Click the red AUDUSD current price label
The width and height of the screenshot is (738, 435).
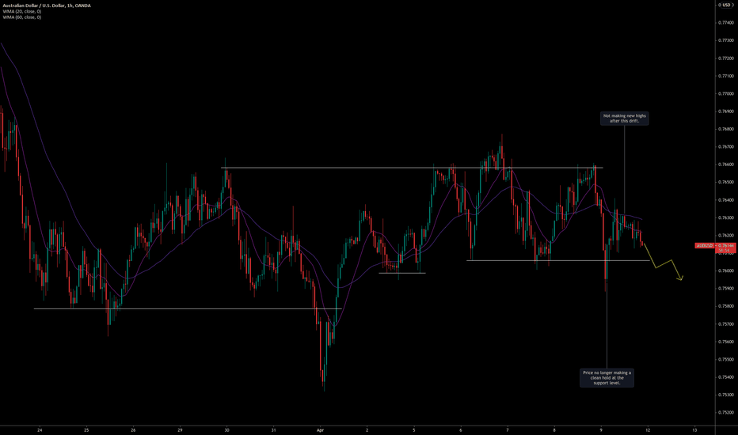point(715,248)
